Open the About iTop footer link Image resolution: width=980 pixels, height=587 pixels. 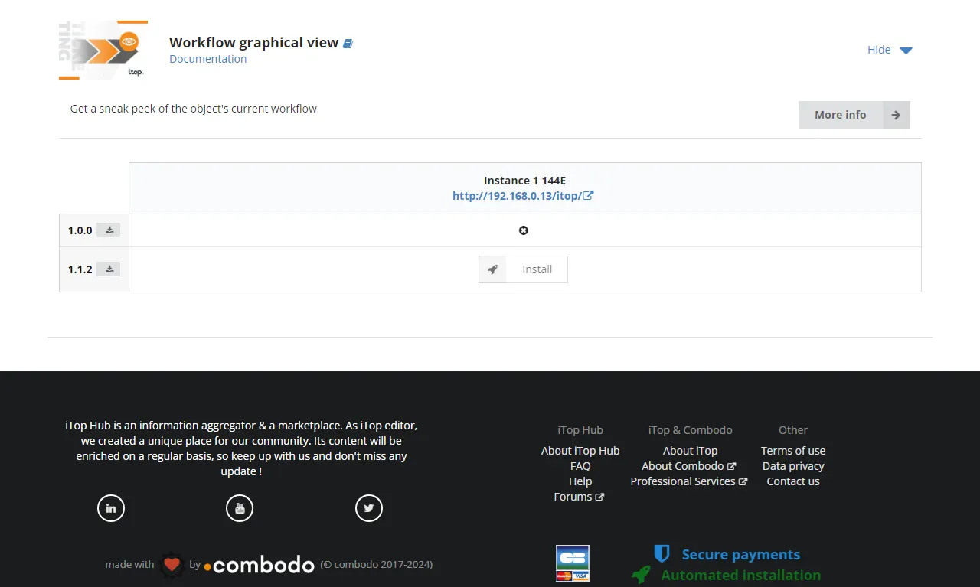tap(691, 451)
